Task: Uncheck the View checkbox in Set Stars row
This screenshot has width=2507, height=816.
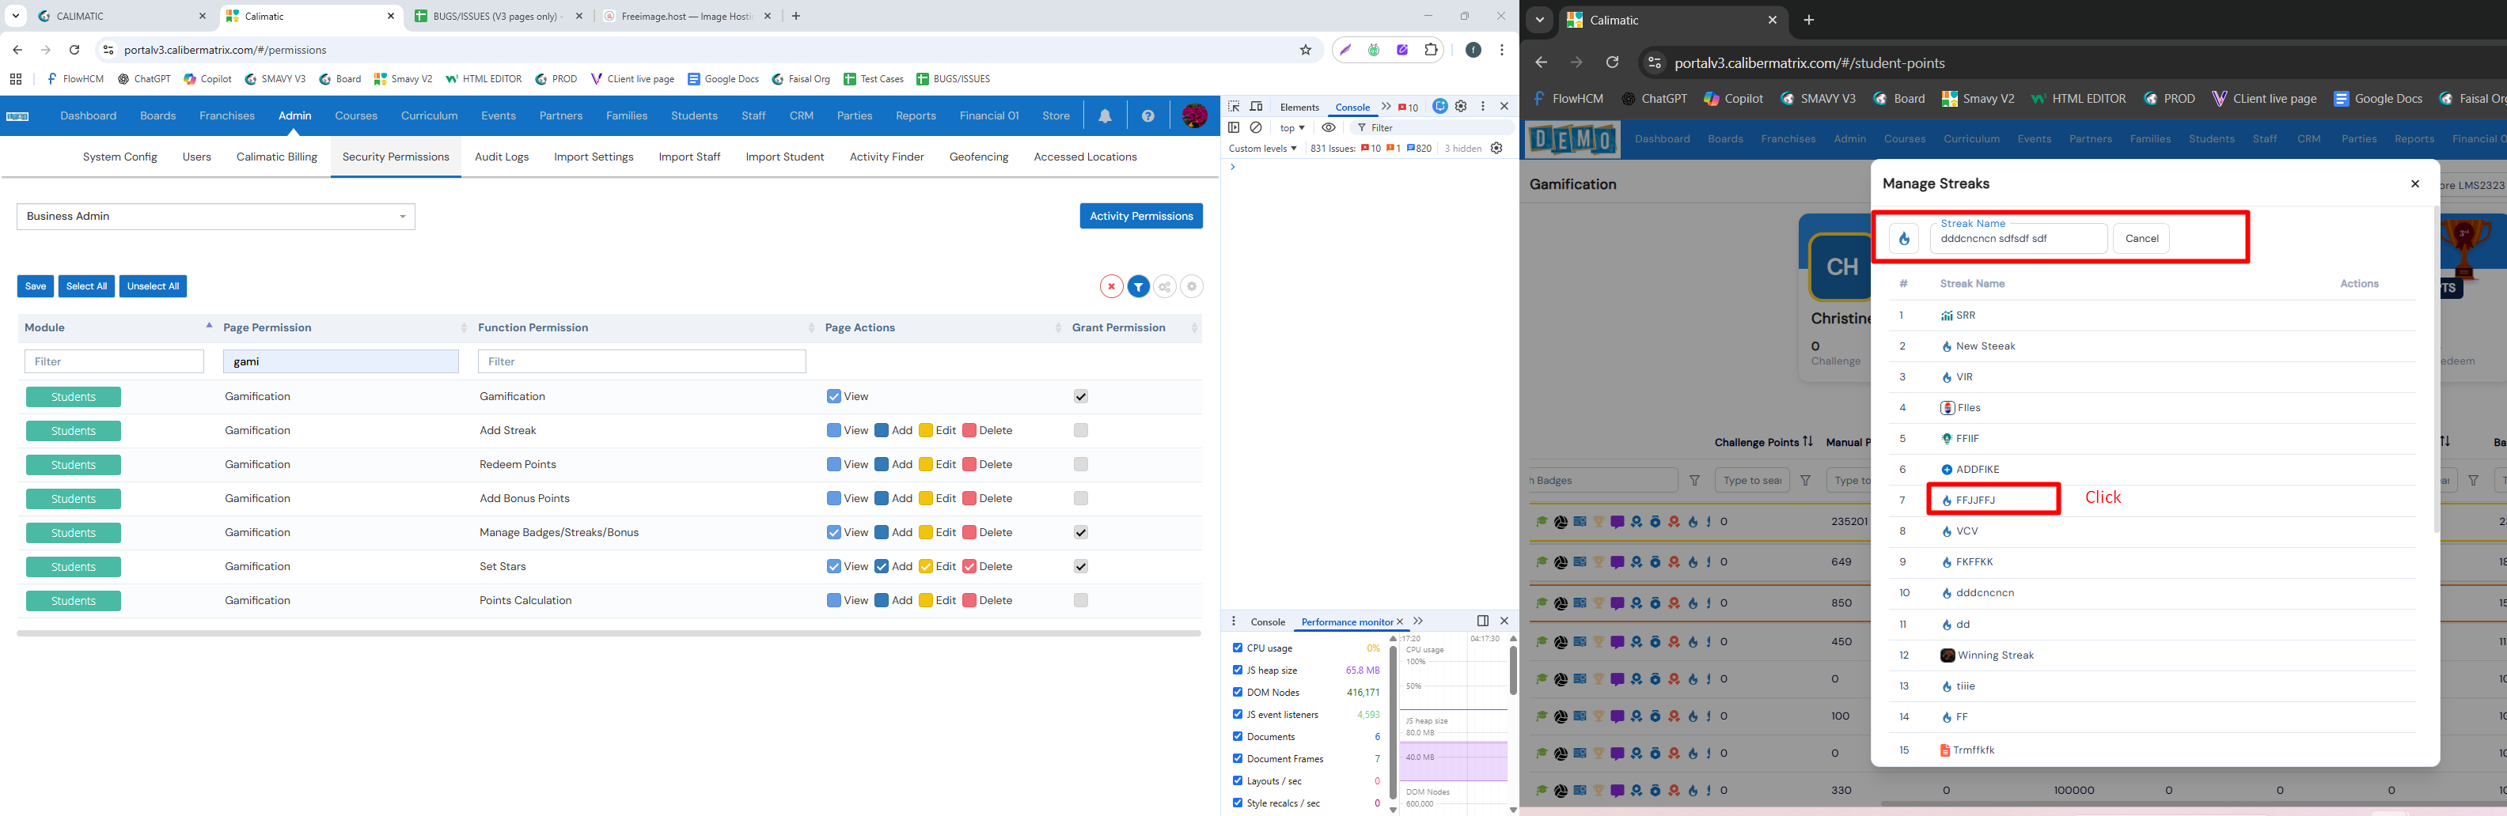Action: pyautogui.click(x=833, y=567)
